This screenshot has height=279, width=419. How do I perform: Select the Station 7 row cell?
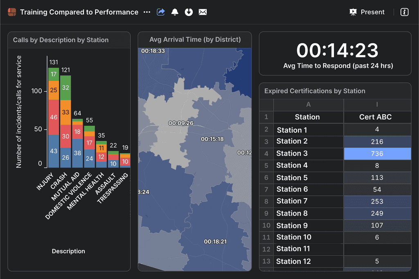tap(308, 201)
